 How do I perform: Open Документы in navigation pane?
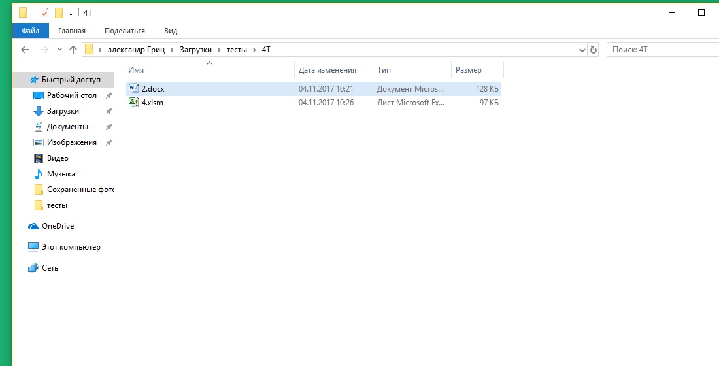67,127
